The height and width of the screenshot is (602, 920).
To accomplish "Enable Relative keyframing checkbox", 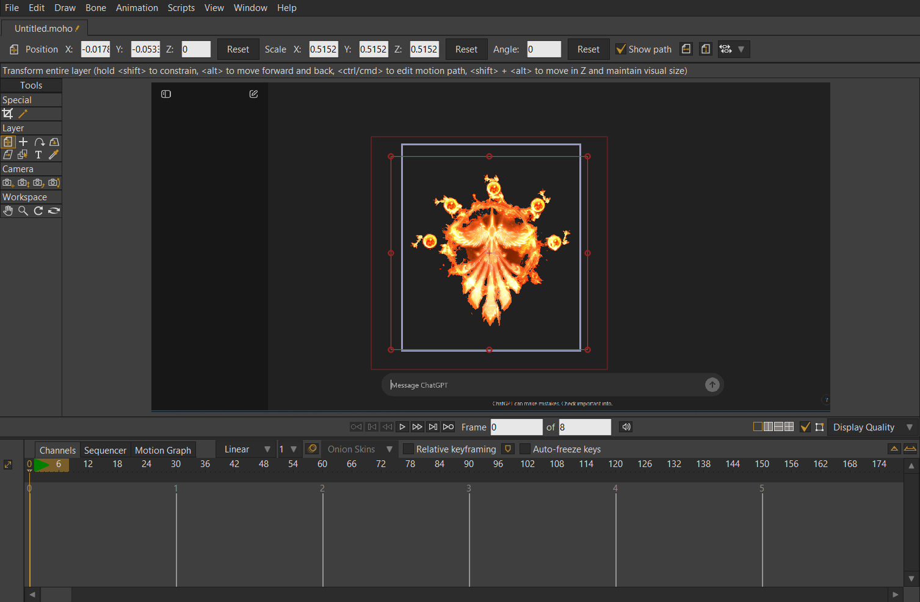I will 408,449.
